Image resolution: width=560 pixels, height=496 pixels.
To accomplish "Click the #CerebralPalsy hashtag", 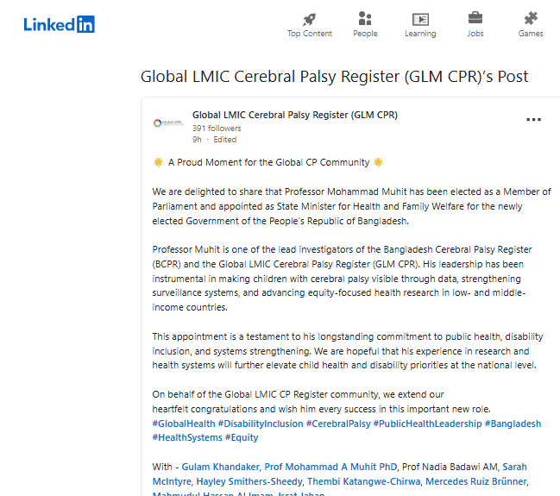I will pos(338,424).
